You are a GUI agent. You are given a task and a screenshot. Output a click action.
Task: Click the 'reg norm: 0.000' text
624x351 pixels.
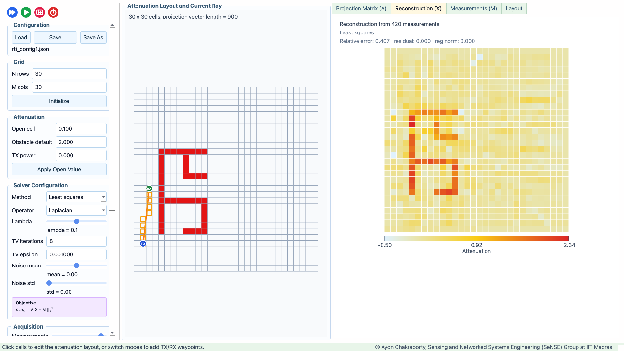pos(455,41)
